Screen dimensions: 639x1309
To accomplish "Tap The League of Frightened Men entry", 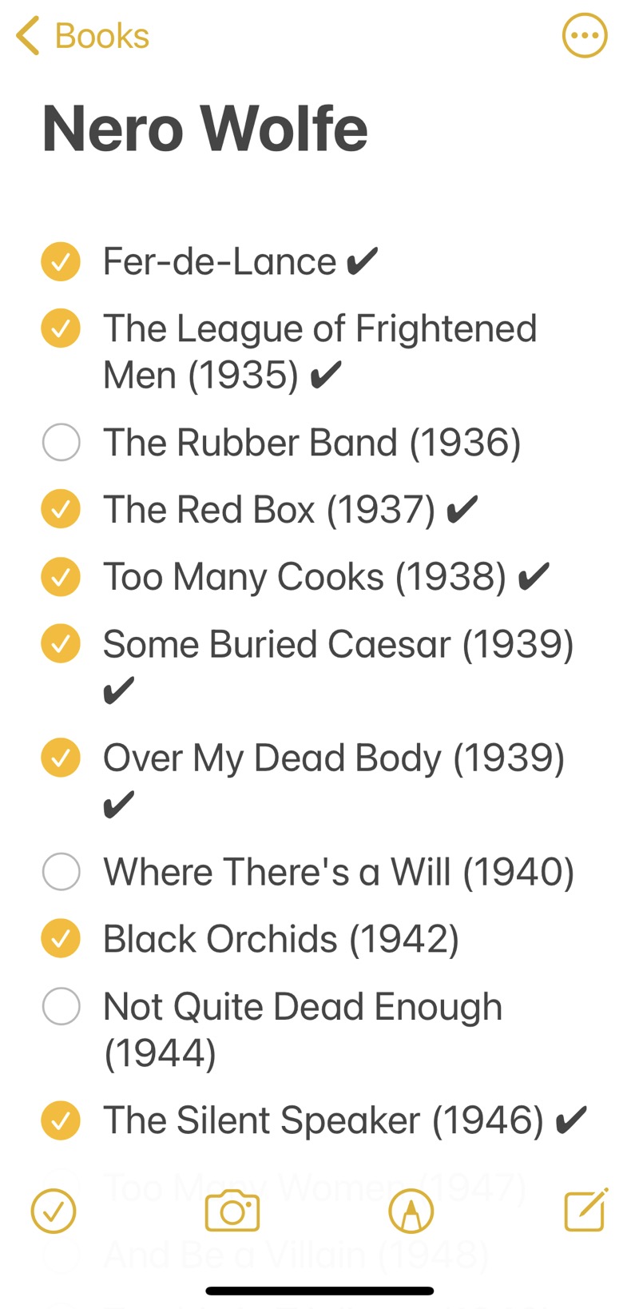I will tap(319, 350).
